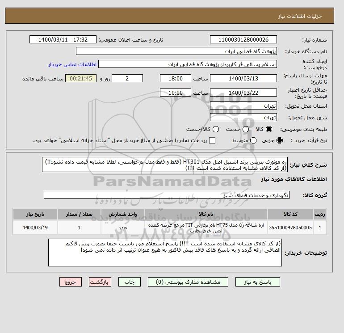
Task: Click the خروج exit button
Action: [x=71, y=282]
